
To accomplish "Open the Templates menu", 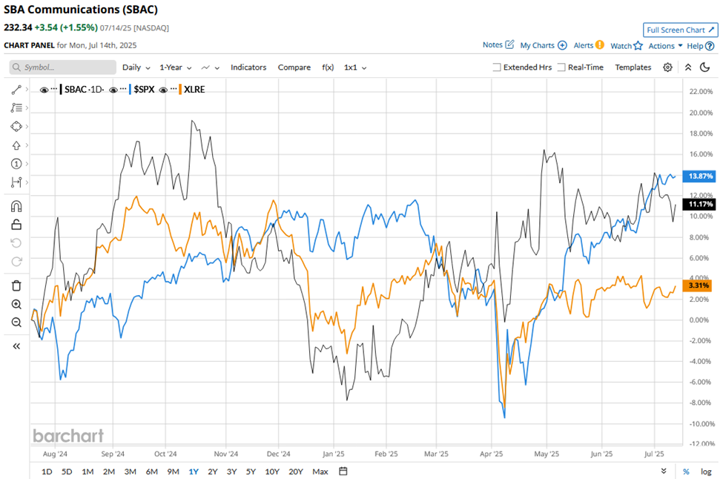I will [x=633, y=67].
